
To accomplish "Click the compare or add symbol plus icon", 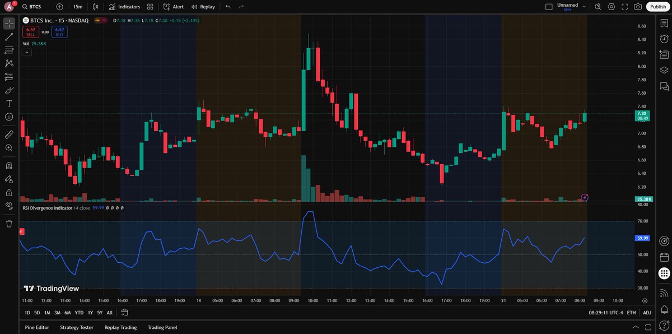I will point(60,7).
